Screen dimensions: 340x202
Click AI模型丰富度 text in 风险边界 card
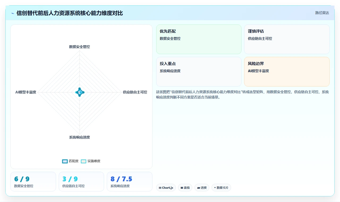pos(258,71)
